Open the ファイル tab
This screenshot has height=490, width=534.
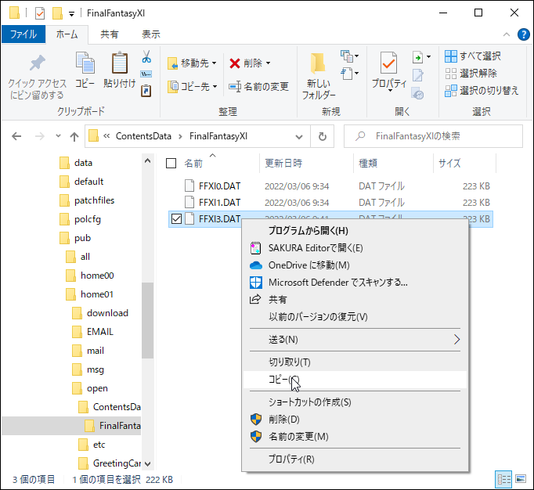point(23,34)
